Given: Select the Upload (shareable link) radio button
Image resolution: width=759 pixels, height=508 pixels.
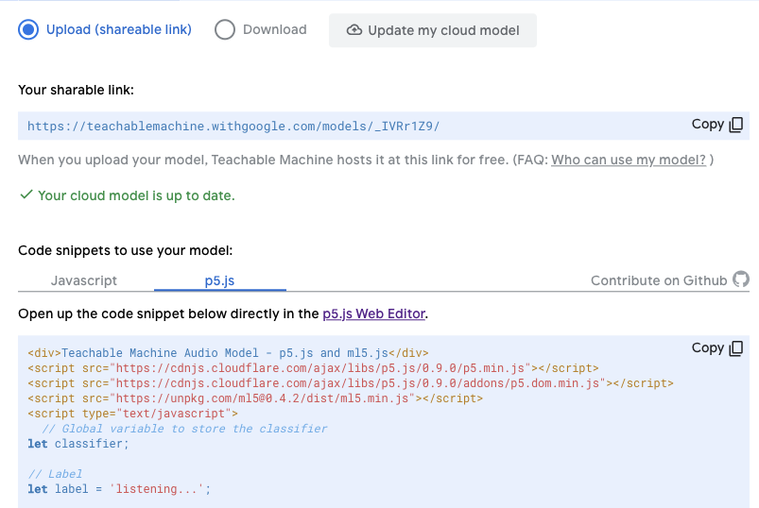Looking at the screenshot, I should click(28, 29).
